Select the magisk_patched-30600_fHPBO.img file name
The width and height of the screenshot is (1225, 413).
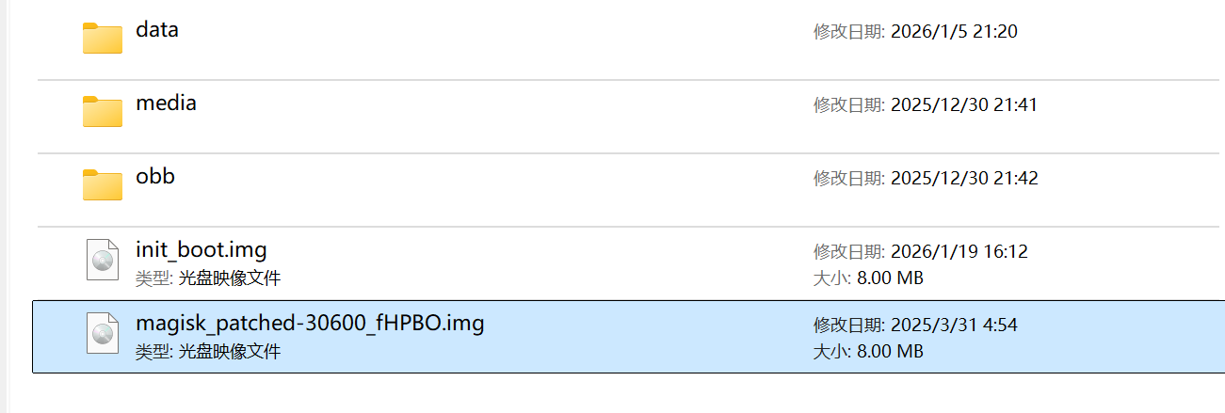(310, 324)
